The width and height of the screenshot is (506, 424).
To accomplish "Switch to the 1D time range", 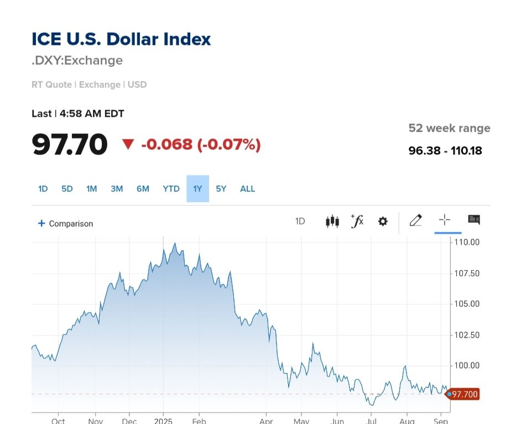I will coord(43,189).
